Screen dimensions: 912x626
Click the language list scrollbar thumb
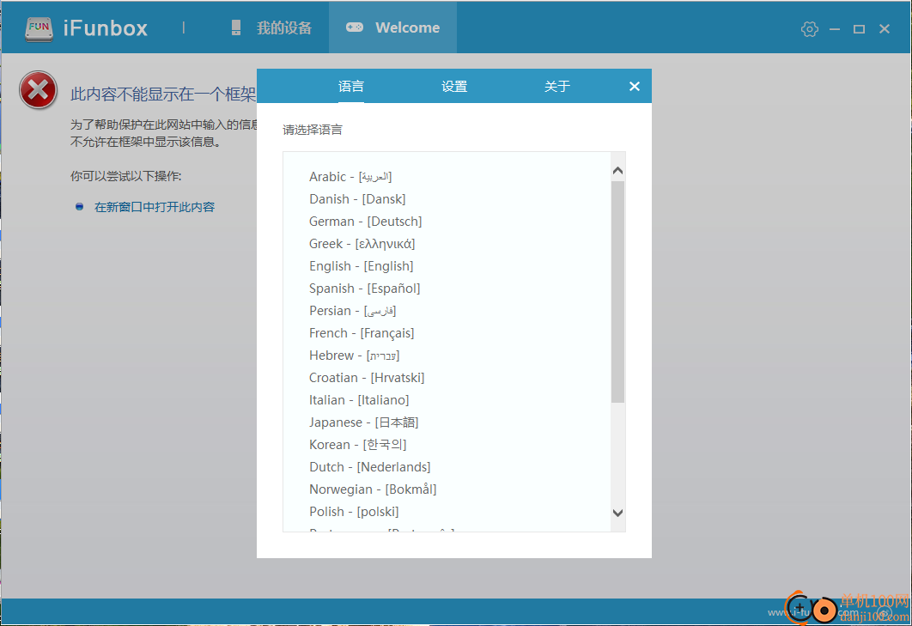click(617, 291)
